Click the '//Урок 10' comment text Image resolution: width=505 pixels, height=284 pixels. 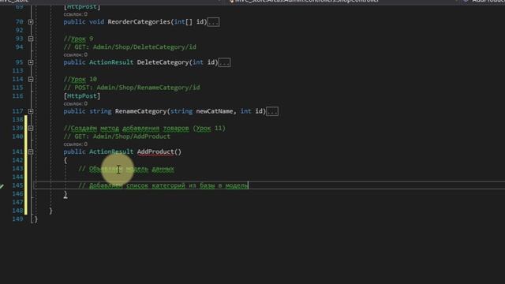(80, 79)
